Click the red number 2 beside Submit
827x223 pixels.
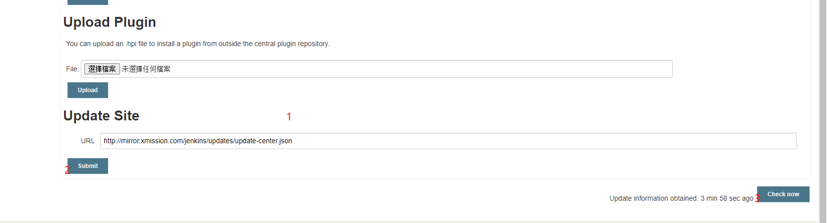67,170
